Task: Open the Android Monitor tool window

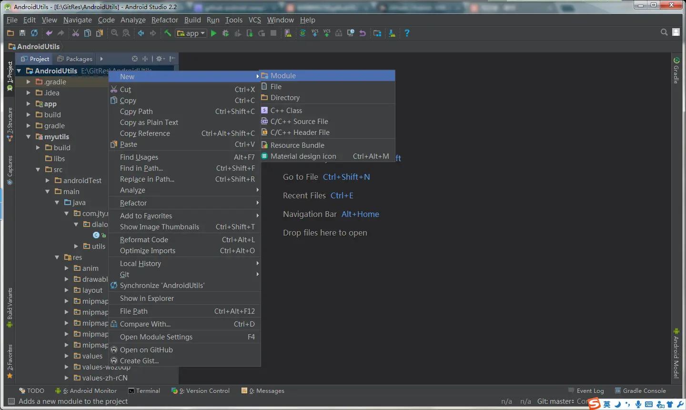Action: 86,390
